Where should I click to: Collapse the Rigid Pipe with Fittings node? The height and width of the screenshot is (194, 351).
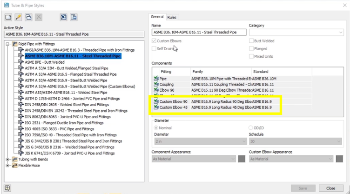(7, 44)
